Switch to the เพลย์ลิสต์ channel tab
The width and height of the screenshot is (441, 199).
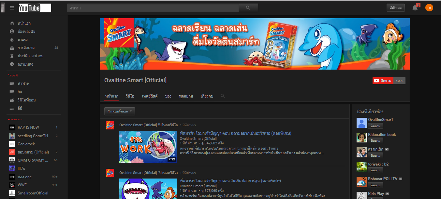coord(150,96)
